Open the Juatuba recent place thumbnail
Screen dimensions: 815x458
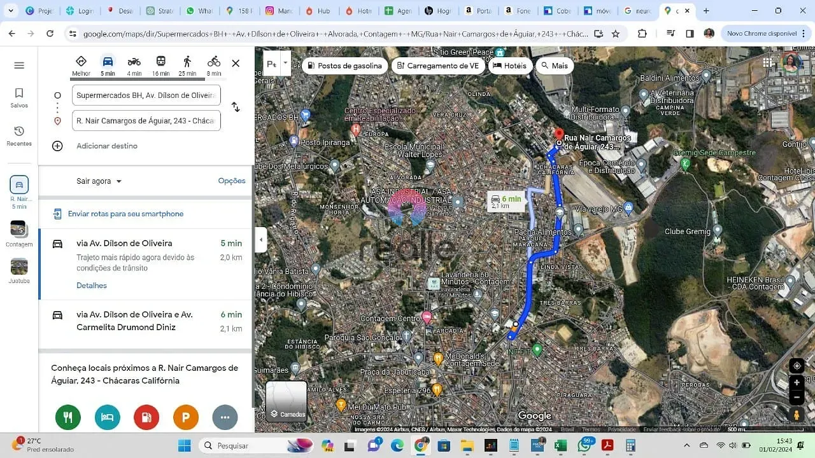(x=19, y=271)
